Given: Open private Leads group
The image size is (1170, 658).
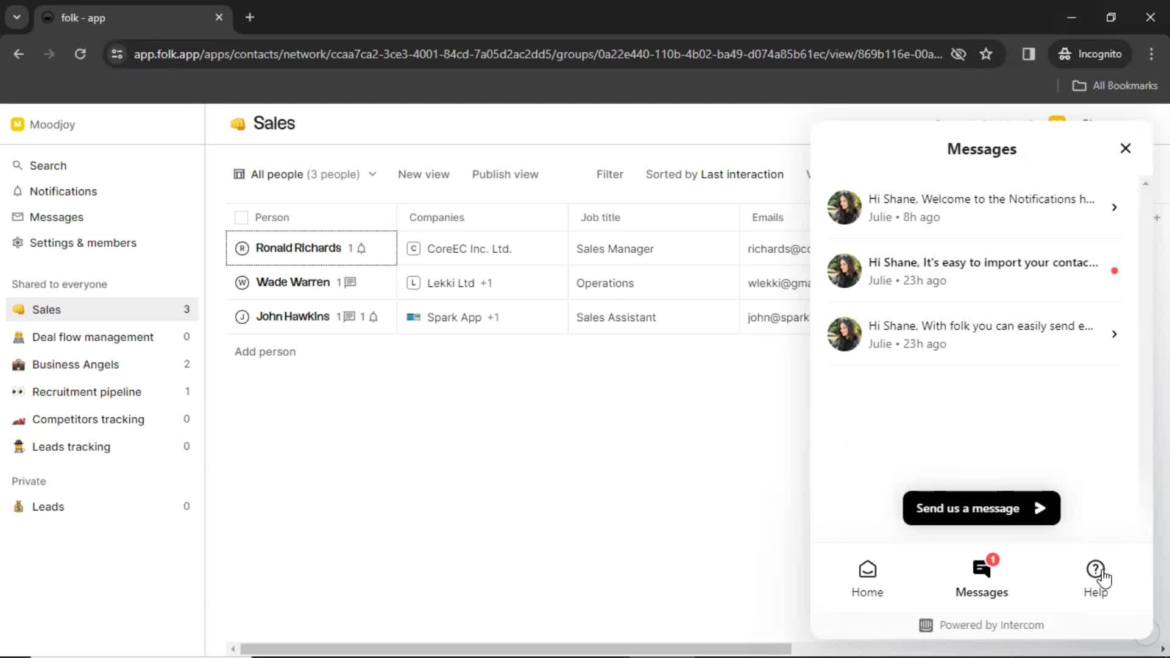Looking at the screenshot, I should (102, 506).
